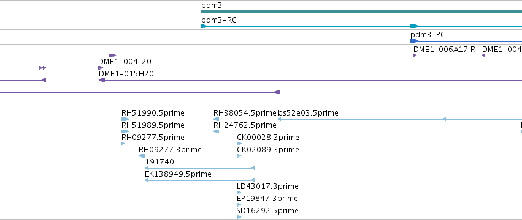Click the RH51989.5prime EST arrow
The image size is (522, 220).
[125, 131]
